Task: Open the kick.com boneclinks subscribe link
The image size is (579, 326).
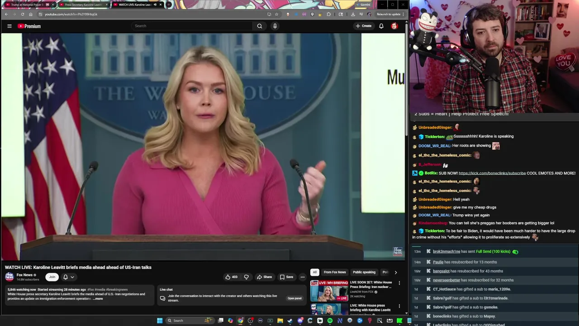Action: coord(492,173)
